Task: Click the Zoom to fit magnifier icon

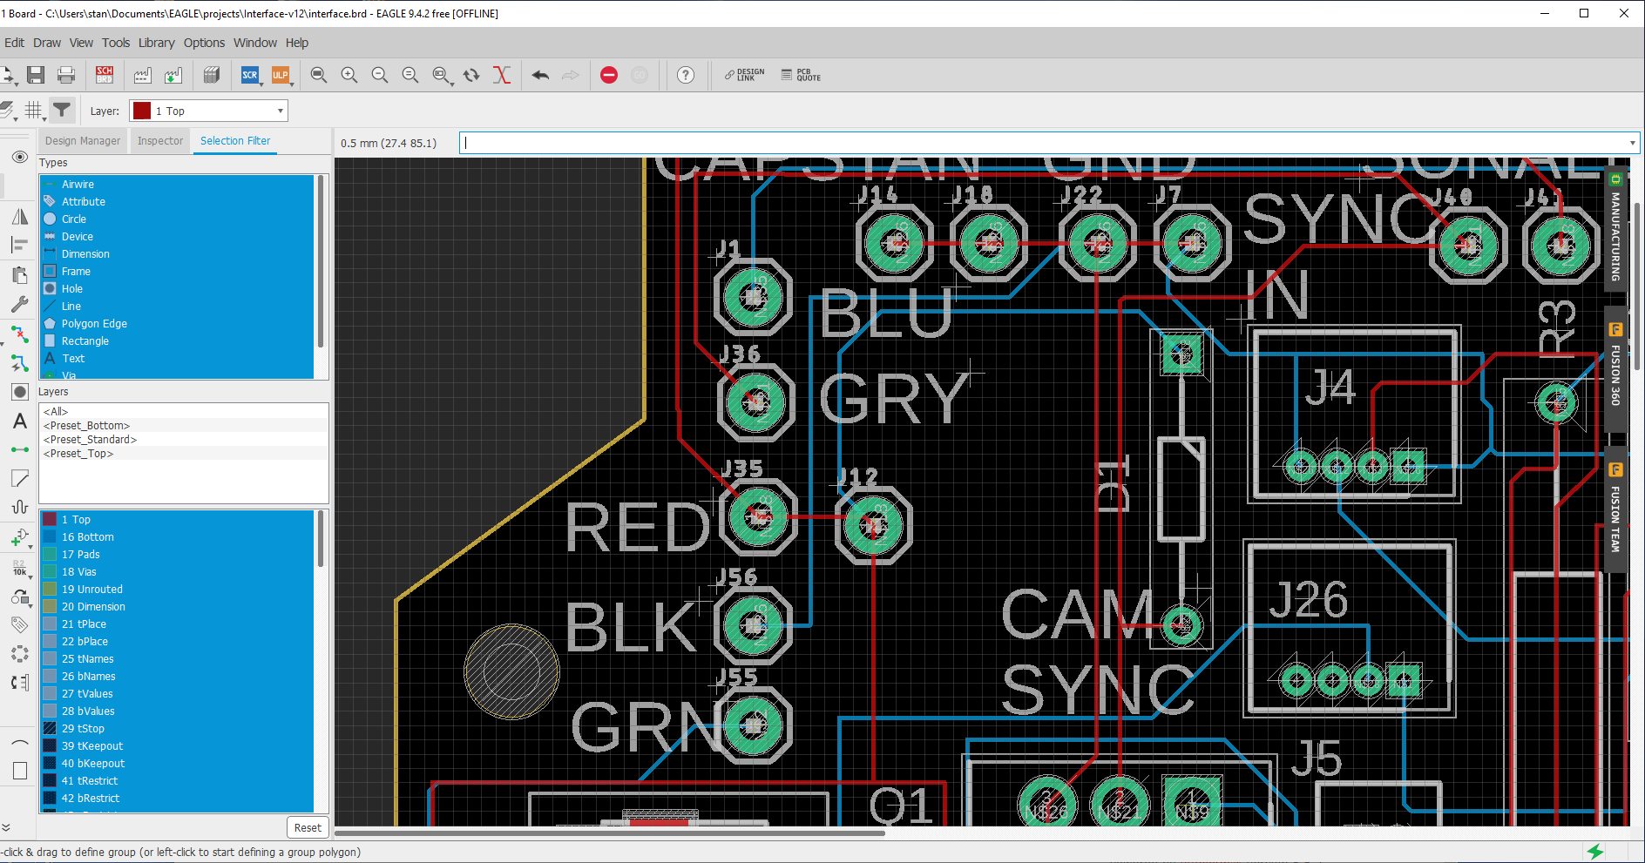Action: point(319,75)
